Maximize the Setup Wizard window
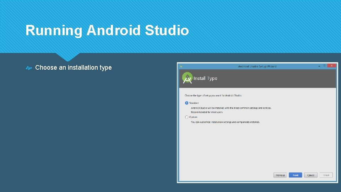The image size is (341, 192). 324,65
